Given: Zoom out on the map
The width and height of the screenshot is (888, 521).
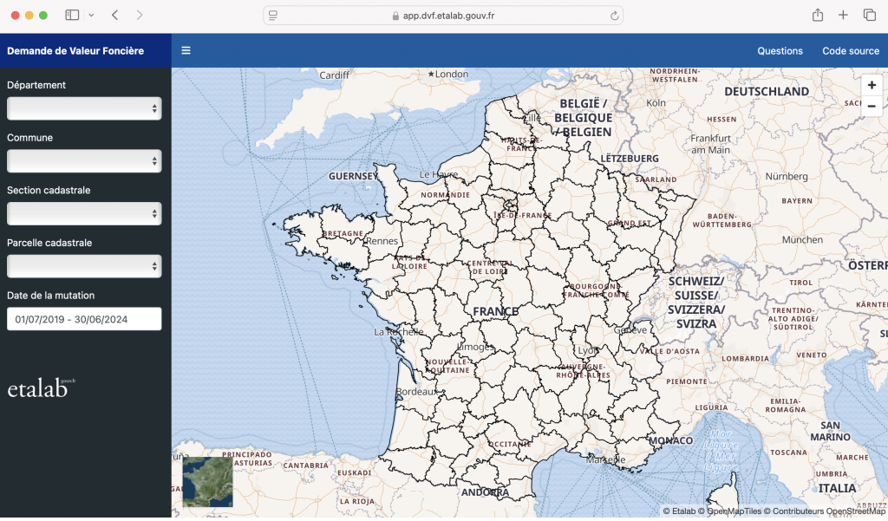Looking at the screenshot, I should (872, 106).
